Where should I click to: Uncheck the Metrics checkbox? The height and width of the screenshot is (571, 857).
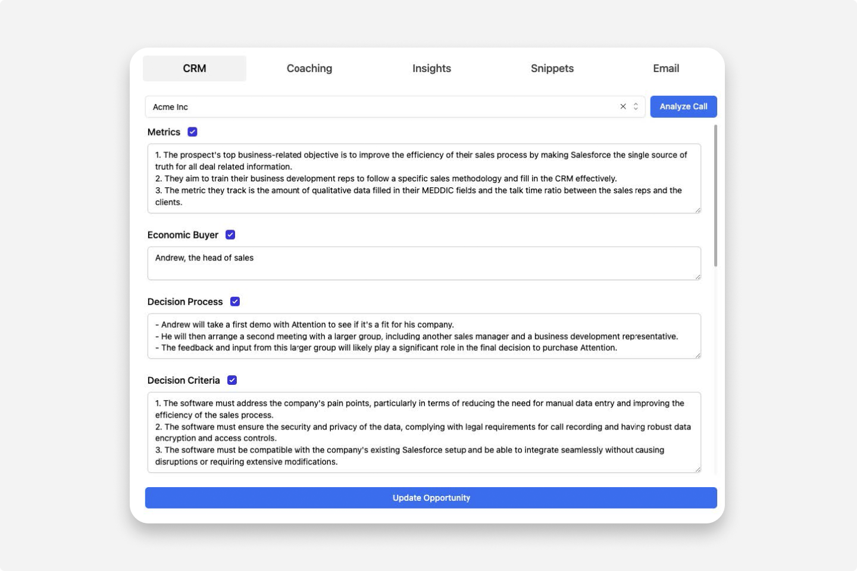pyautogui.click(x=192, y=132)
